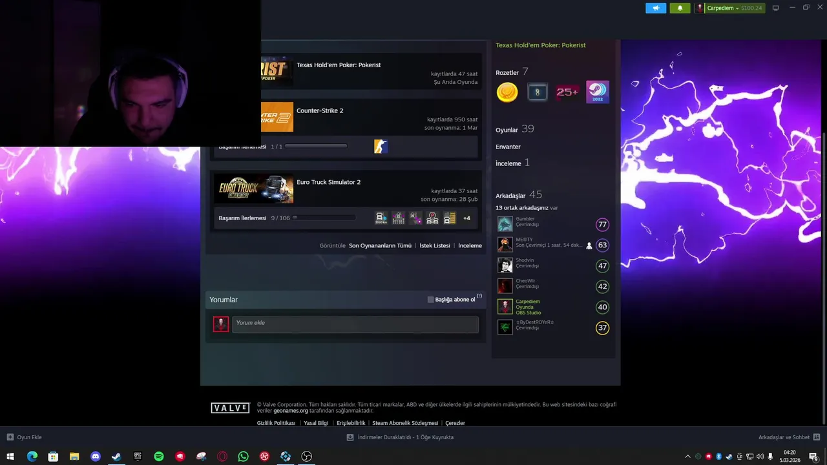The image size is (827, 465).
Task: View Euro Truck achievement progress bar
Action: 324,218
